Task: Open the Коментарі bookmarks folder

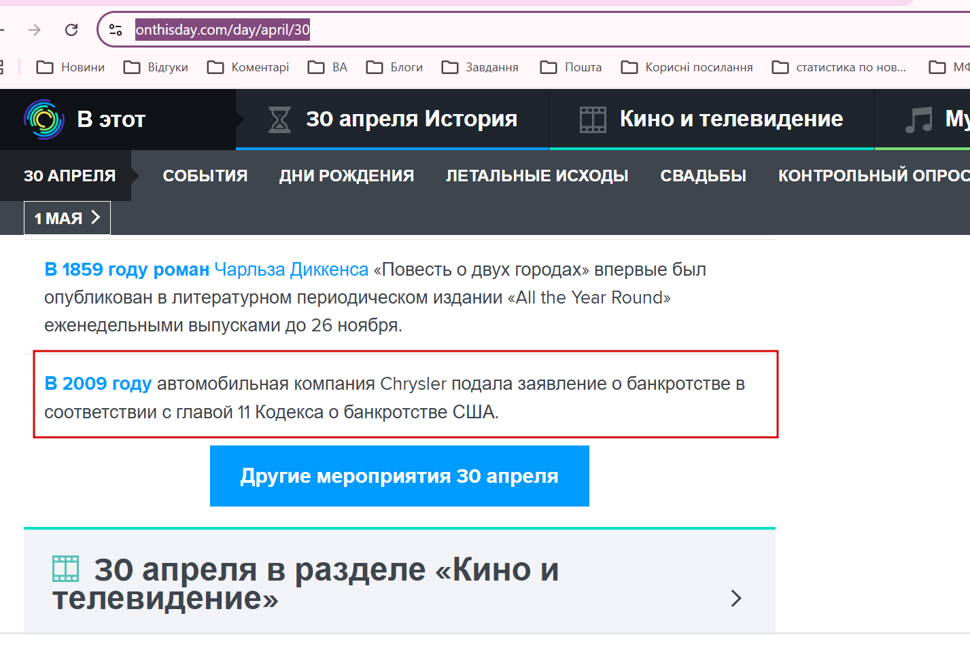Action: (248, 67)
